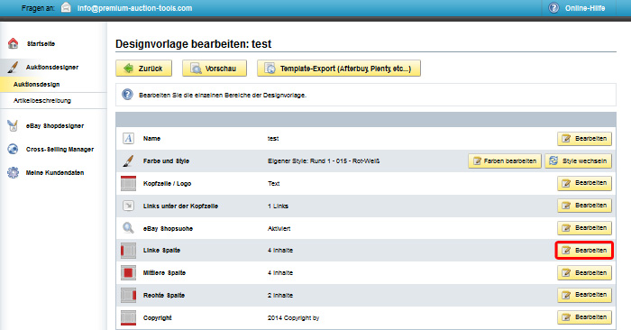Edit Copyright row with Bearbeiten button
The width and height of the screenshot is (631, 330).
(584, 317)
